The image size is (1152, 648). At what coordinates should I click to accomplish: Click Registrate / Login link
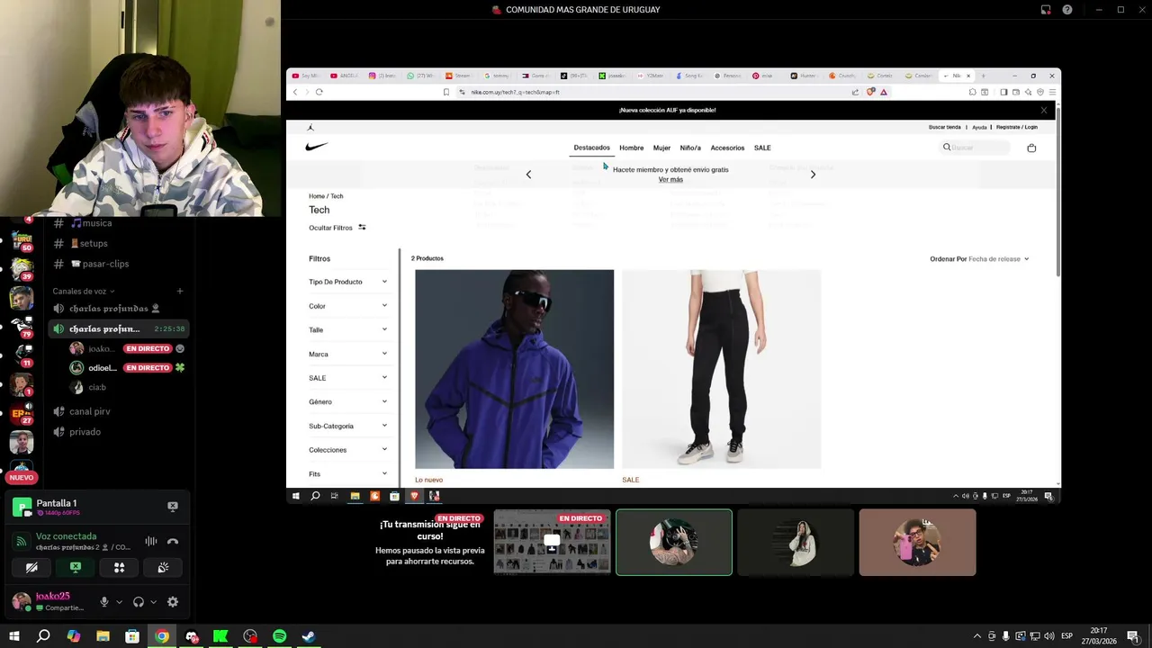1017,127
